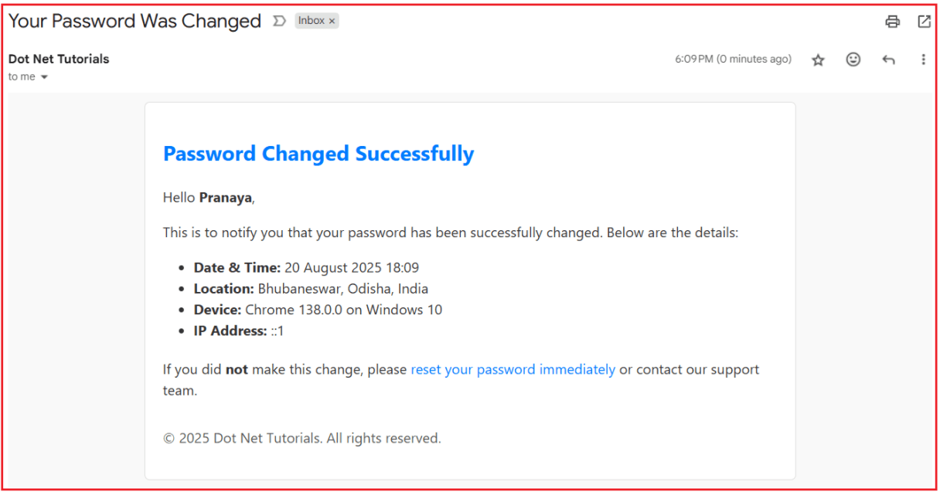
Task: Star the Dot Net Tutorials email
Action: [x=818, y=59]
